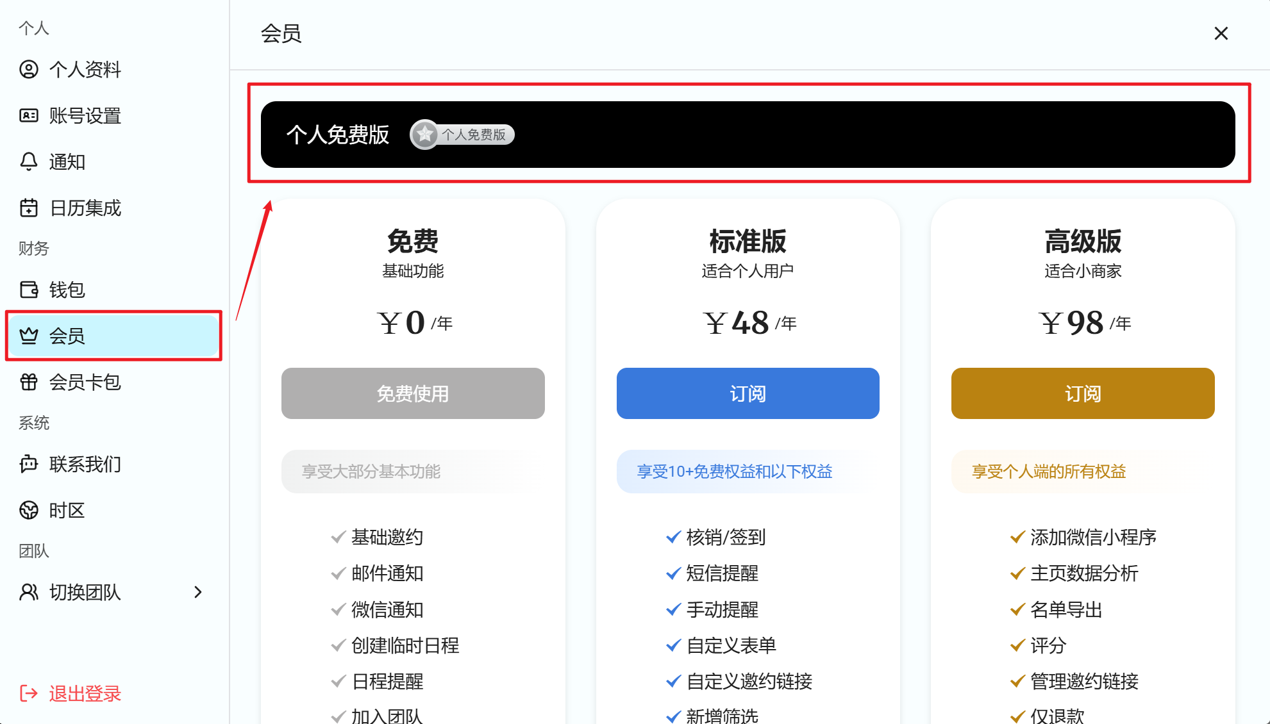Click the logout arrow icon
Screen dimensions: 1270x724
29,693
